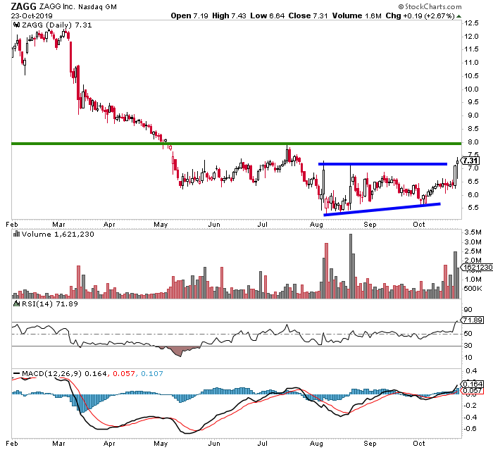Click the copyright symbol before StockCharts.com

401,6
